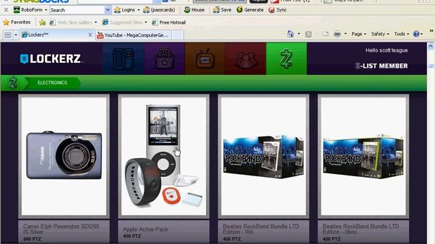
Task: Expand the command bar overflow chevron
Action: pyautogui.click(x=432, y=30)
